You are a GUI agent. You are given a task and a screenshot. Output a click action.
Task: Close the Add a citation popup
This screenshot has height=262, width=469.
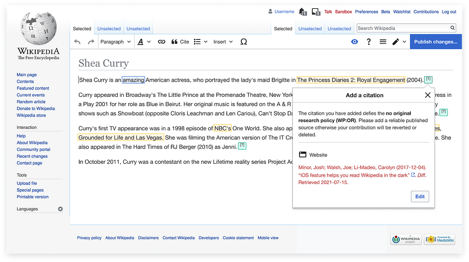[x=428, y=95]
